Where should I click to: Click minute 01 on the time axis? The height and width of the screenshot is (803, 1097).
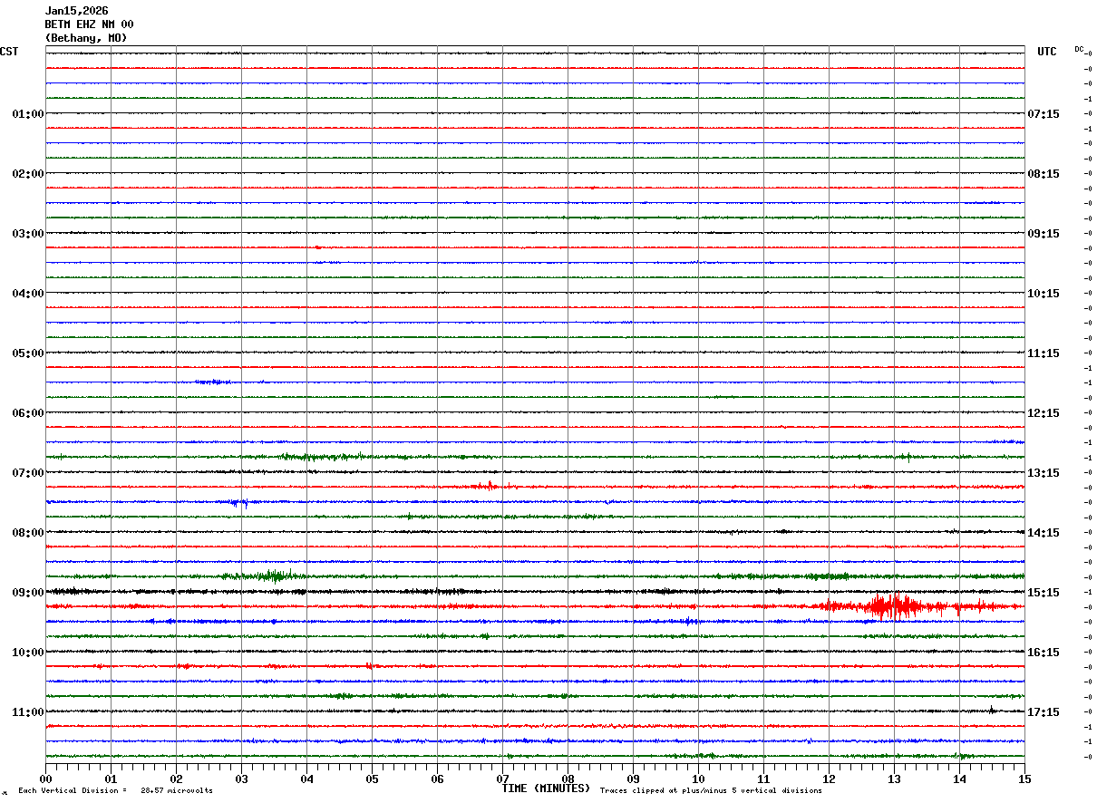pos(111,779)
